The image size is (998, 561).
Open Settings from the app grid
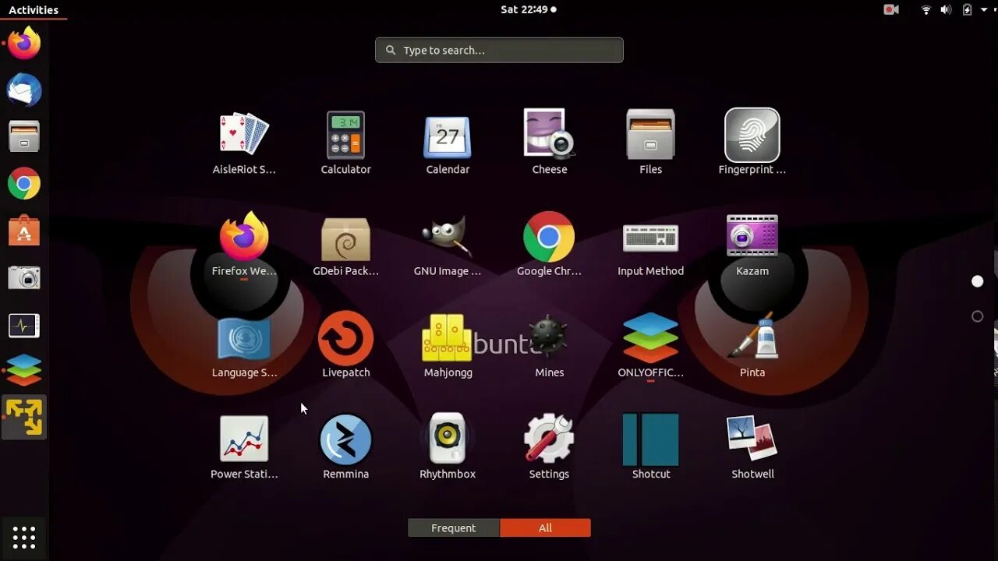pyautogui.click(x=549, y=446)
